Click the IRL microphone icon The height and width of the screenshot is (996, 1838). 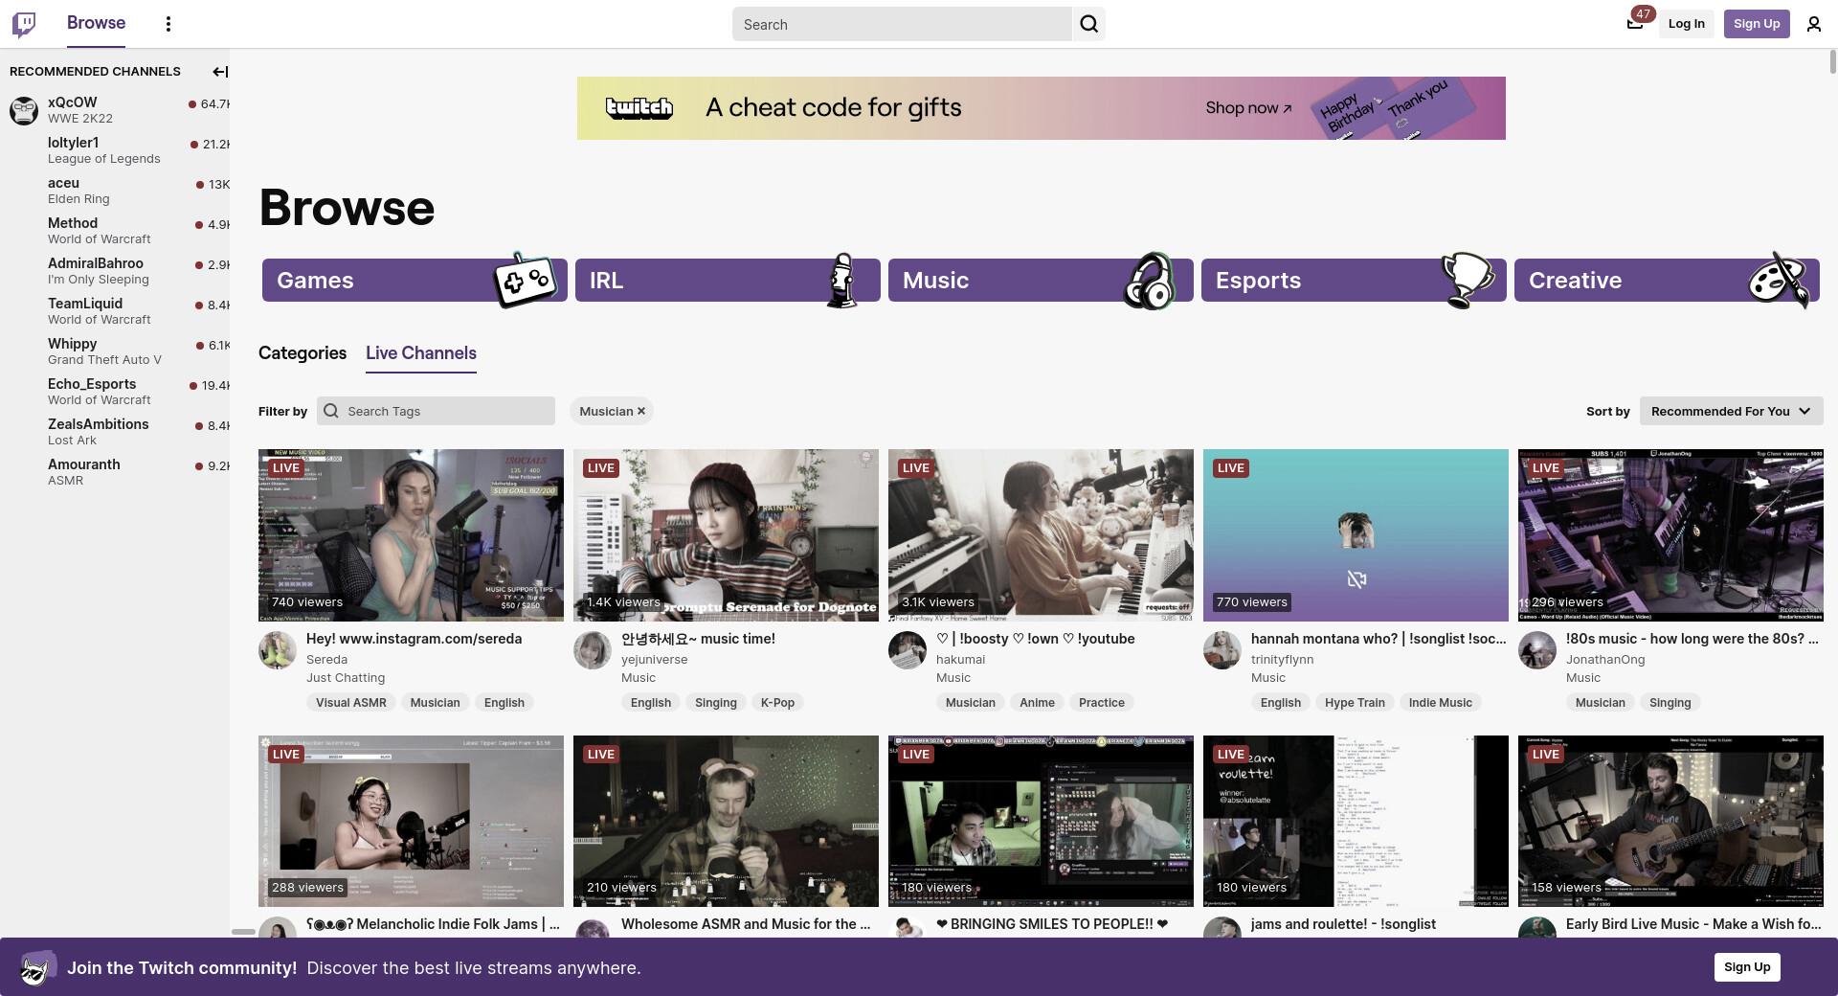pyautogui.click(x=841, y=280)
